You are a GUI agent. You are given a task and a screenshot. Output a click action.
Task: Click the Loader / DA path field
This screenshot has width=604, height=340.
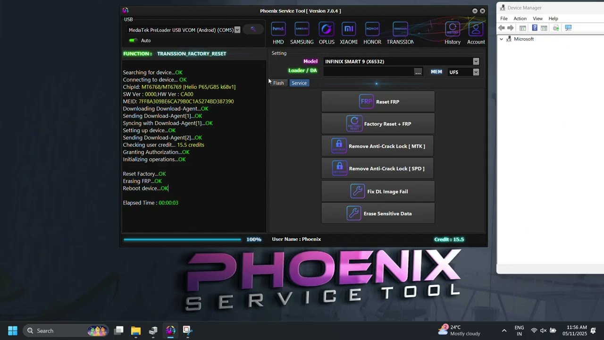tap(368, 72)
